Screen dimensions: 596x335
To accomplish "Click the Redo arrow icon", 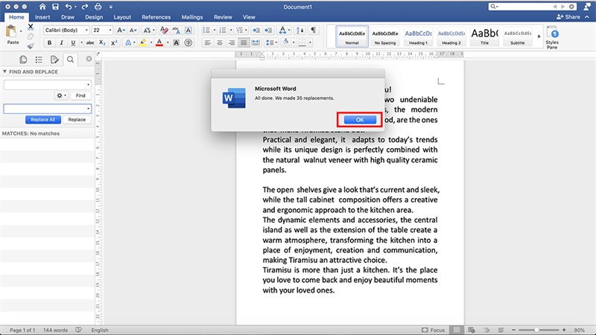I will [85, 7].
